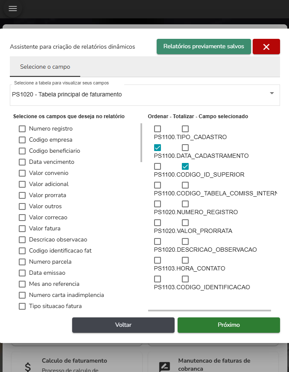The width and height of the screenshot is (289, 372).
Task: Click the dollar sign billing calculation icon
Action: [x=28, y=366]
